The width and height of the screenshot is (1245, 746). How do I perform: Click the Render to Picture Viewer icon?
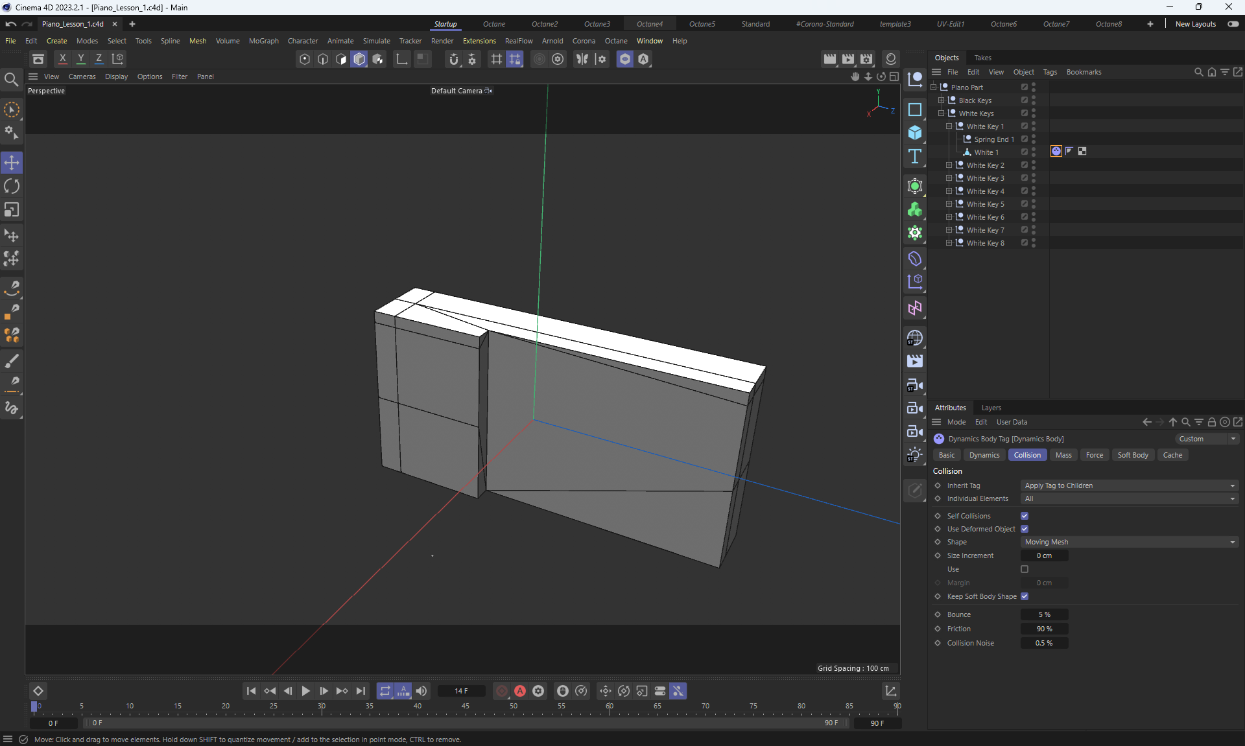click(x=848, y=59)
